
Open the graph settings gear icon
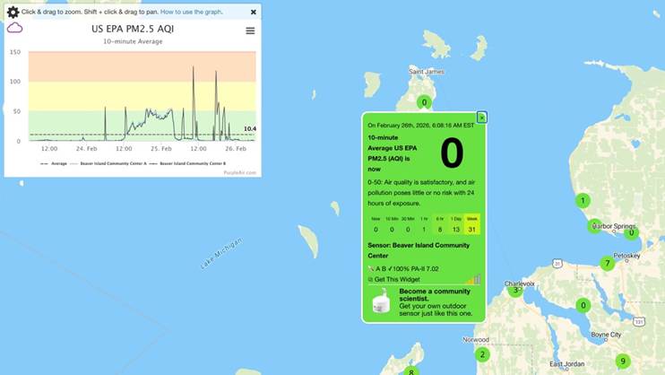click(13, 12)
